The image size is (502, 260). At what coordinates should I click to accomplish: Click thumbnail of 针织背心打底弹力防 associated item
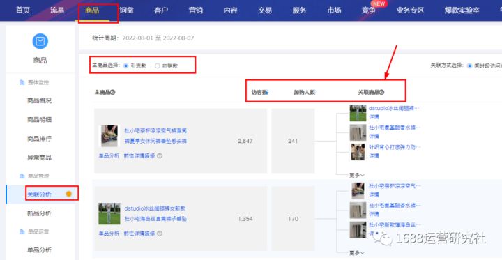pos(358,152)
